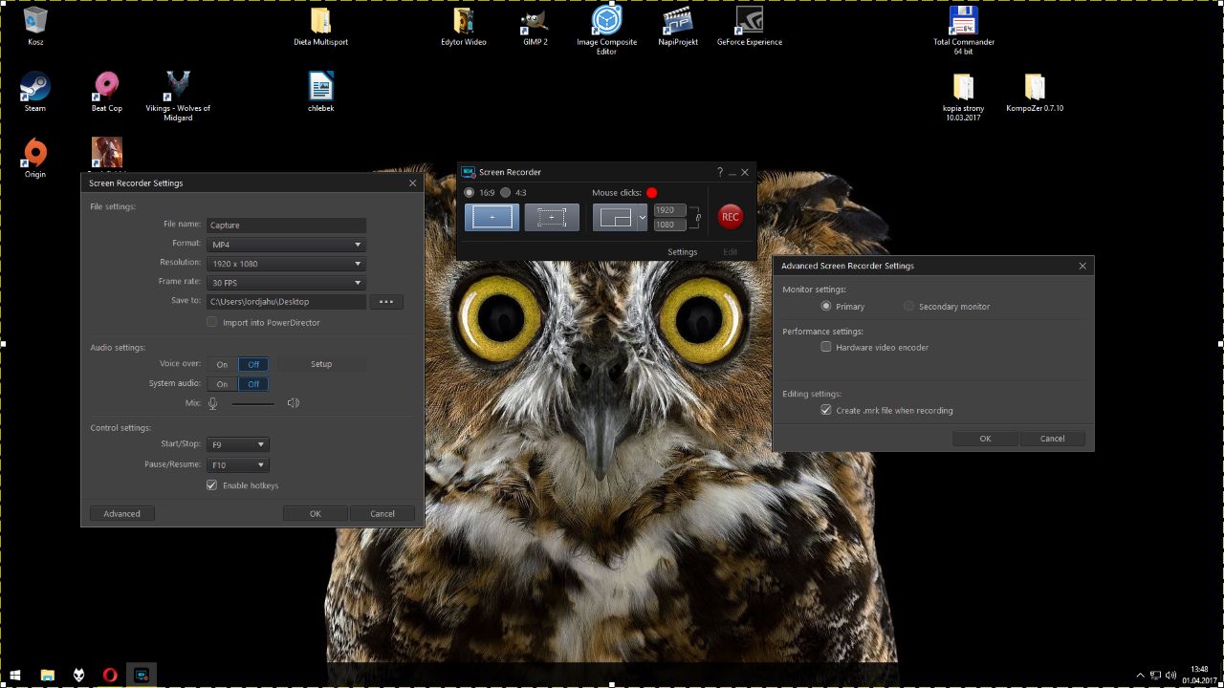This screenshot has height=688, width=1224.
Task: Click Setup button for Voice over
Action: point(321,364)
